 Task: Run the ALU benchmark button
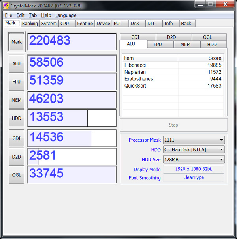[x=17, y=63]
